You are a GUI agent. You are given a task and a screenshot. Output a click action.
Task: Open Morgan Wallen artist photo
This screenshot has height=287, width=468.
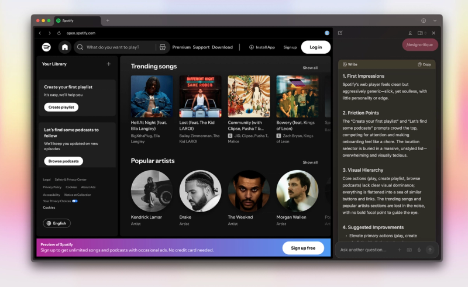pyautogui.click(x=297, y=191)
